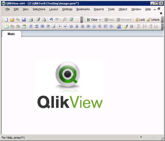Click the Print icon
Image resolution: width=165 pixels, height=141 pixels.
[x=31, y=20]
